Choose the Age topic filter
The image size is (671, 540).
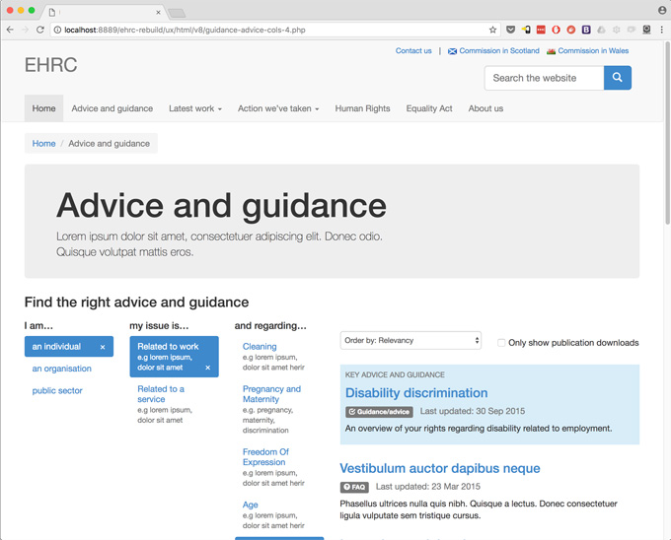[250, 505]
